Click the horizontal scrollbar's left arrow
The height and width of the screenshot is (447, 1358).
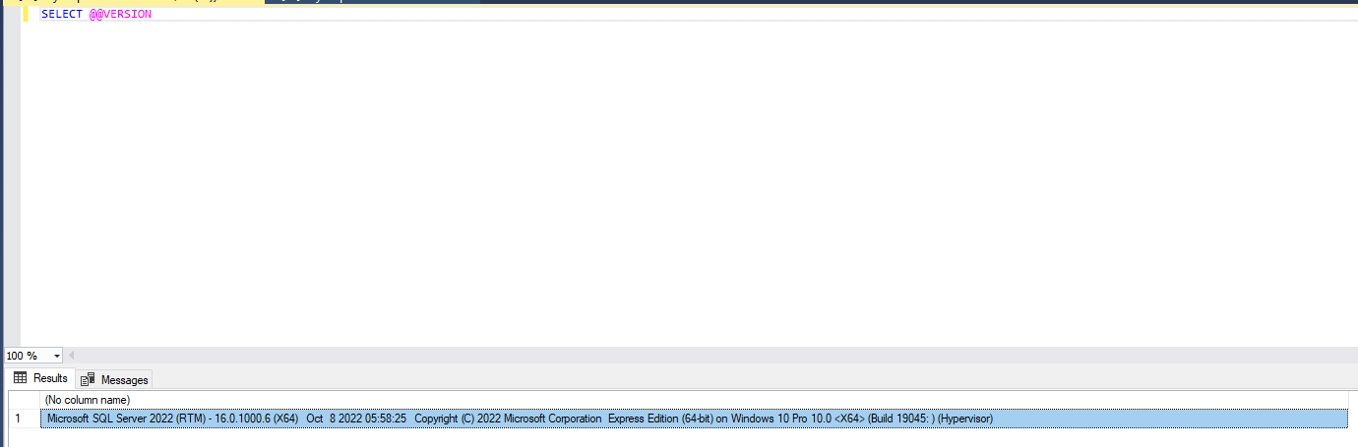tap(71, 356)
